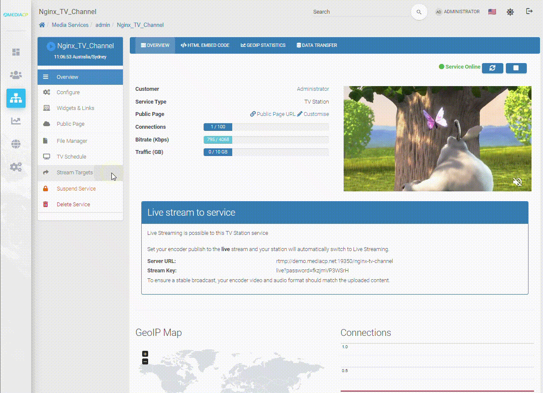543x393 pixels.
Task: Open the globe sidebar icon
Action: click(16, 144)
